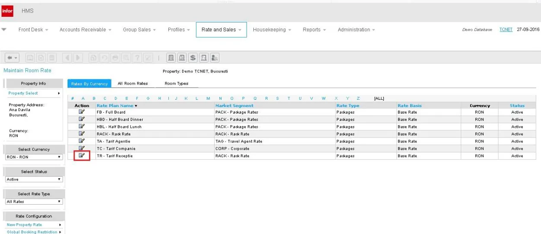Viewport: 541px width, 234px height.
Task: Edit the RACK - Rack Rate plan
Action: [x=82, y=134]
